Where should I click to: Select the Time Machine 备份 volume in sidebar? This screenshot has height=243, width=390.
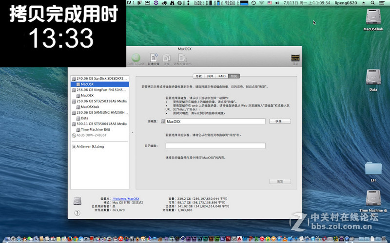pyautogui.click(x=100, y=129)
